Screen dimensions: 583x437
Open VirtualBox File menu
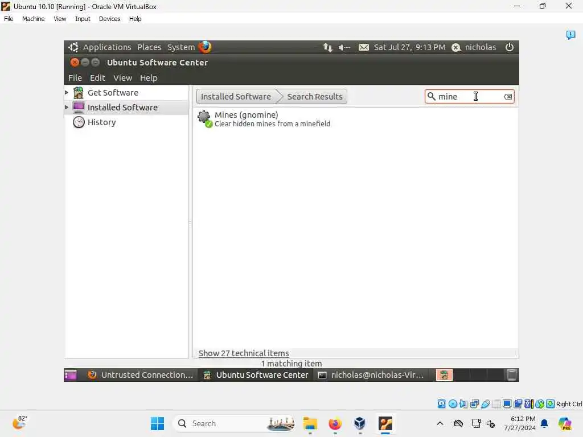9,19
